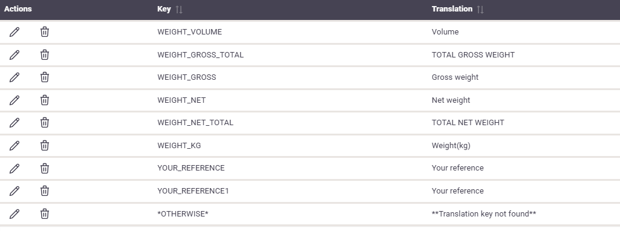Sort the table by Key column

[179, 9]
